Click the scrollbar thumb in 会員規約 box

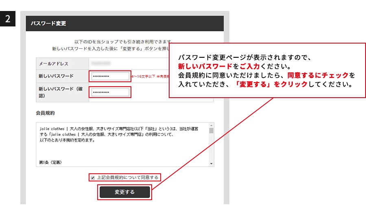pyautogui.click(x=211, y=131)
